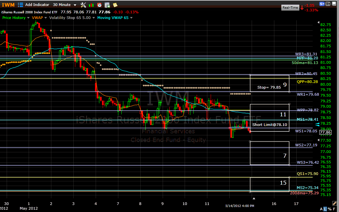
Task: Select the Stop= 79.85 annotation
Action: 269,87
